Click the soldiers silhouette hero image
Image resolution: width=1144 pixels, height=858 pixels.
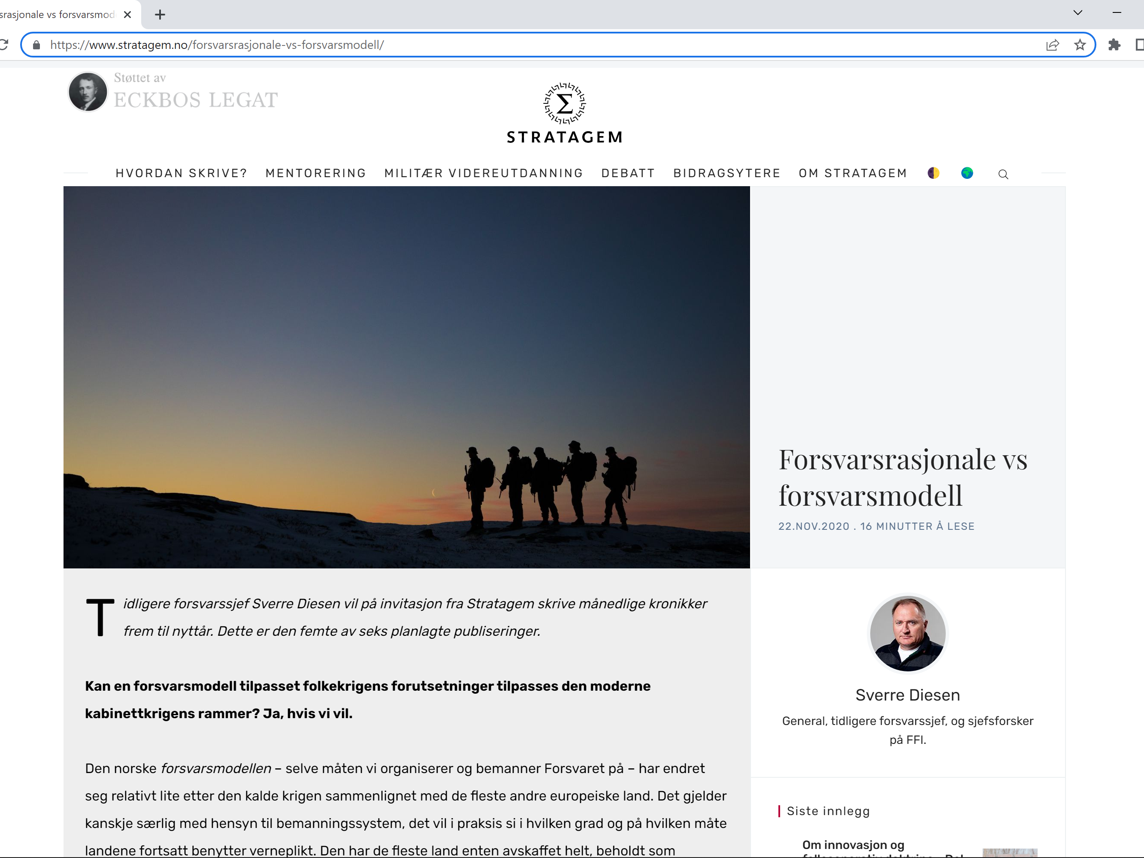(406, 378)
